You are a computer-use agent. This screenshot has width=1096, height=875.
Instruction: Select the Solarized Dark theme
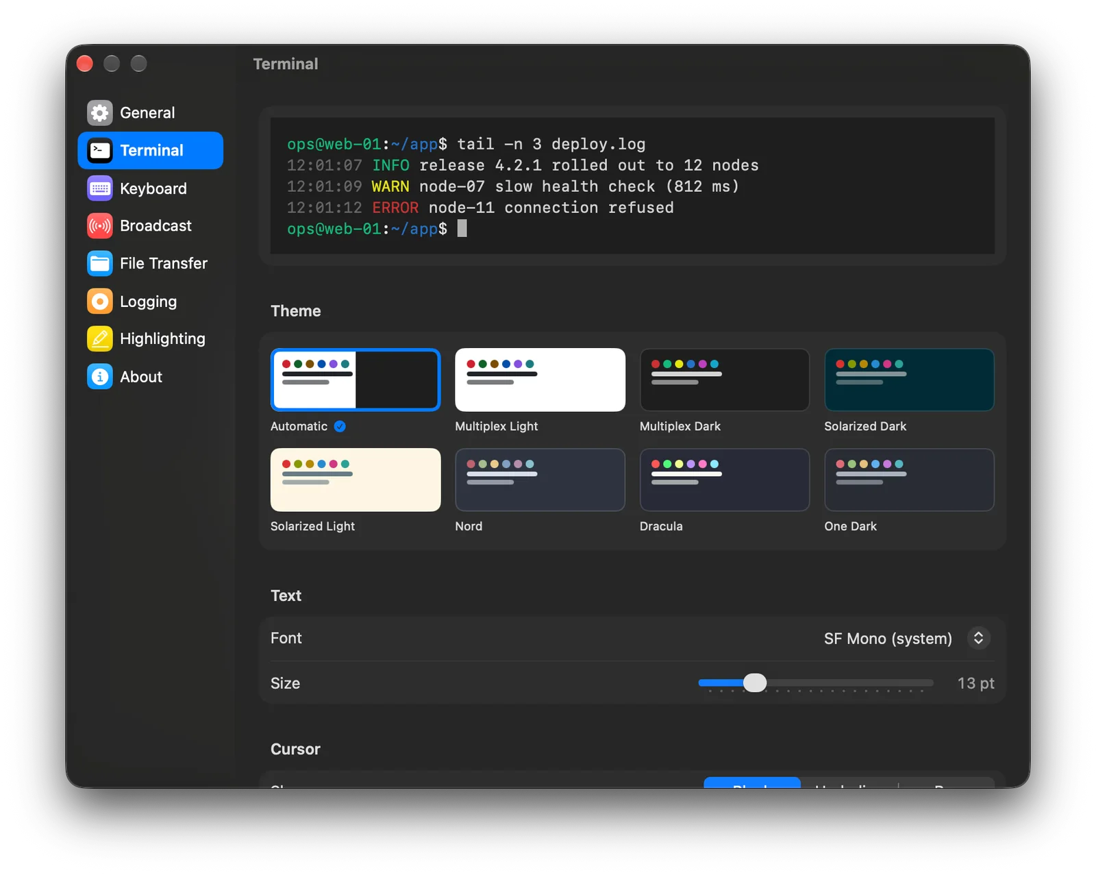pyautogui.click(x=909, y=380)
